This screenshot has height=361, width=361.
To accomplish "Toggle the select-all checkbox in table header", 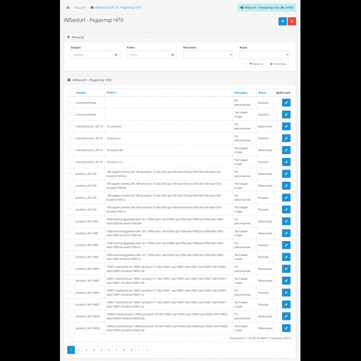I will 70,93.
